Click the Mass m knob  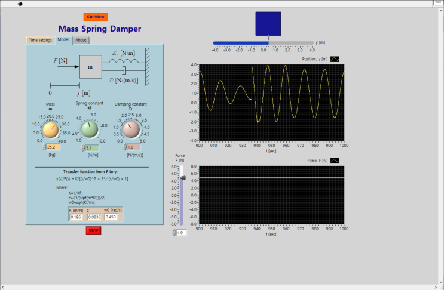pyautogui.click(x=51, y=129)
